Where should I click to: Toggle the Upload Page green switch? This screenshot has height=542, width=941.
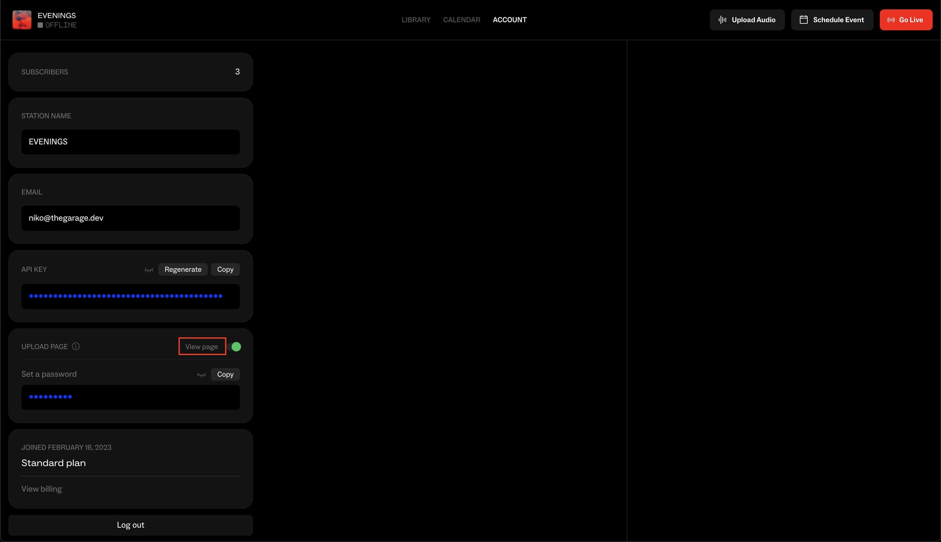coord(235,347)
